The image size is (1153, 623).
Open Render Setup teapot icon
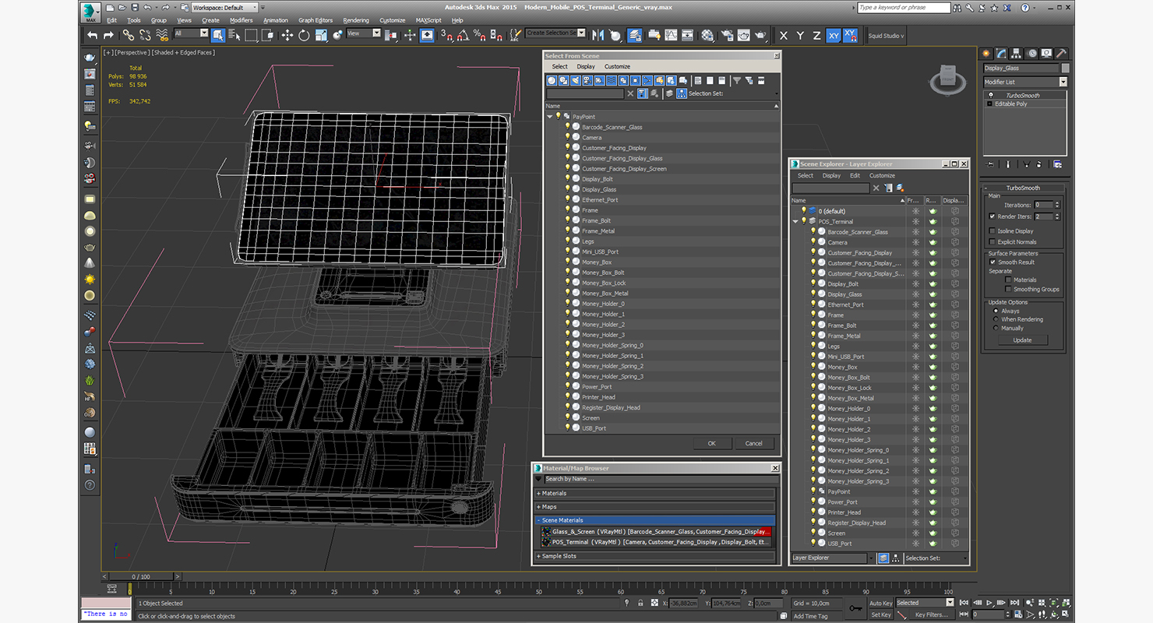[726, 35]
